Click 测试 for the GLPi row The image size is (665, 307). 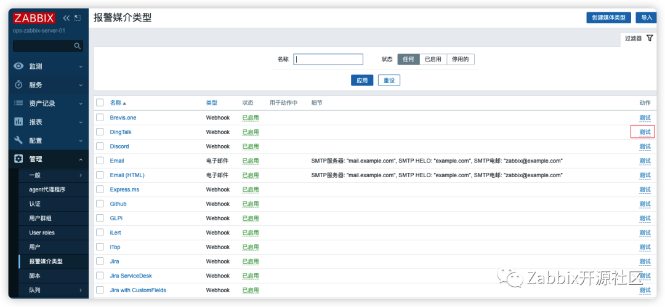645,218
